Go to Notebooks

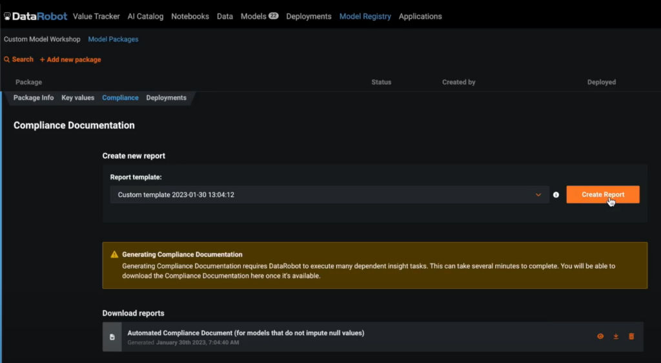pyautogui.click(x=190, y=16)
